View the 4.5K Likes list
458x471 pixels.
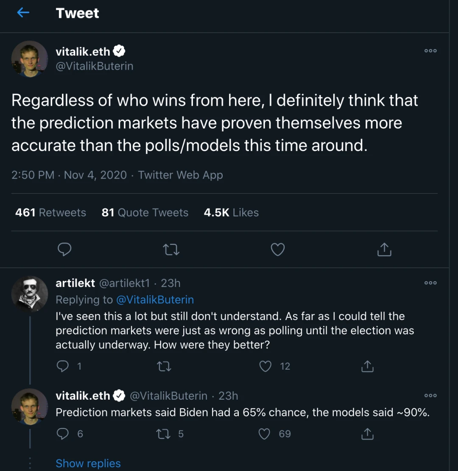point(231,213)
